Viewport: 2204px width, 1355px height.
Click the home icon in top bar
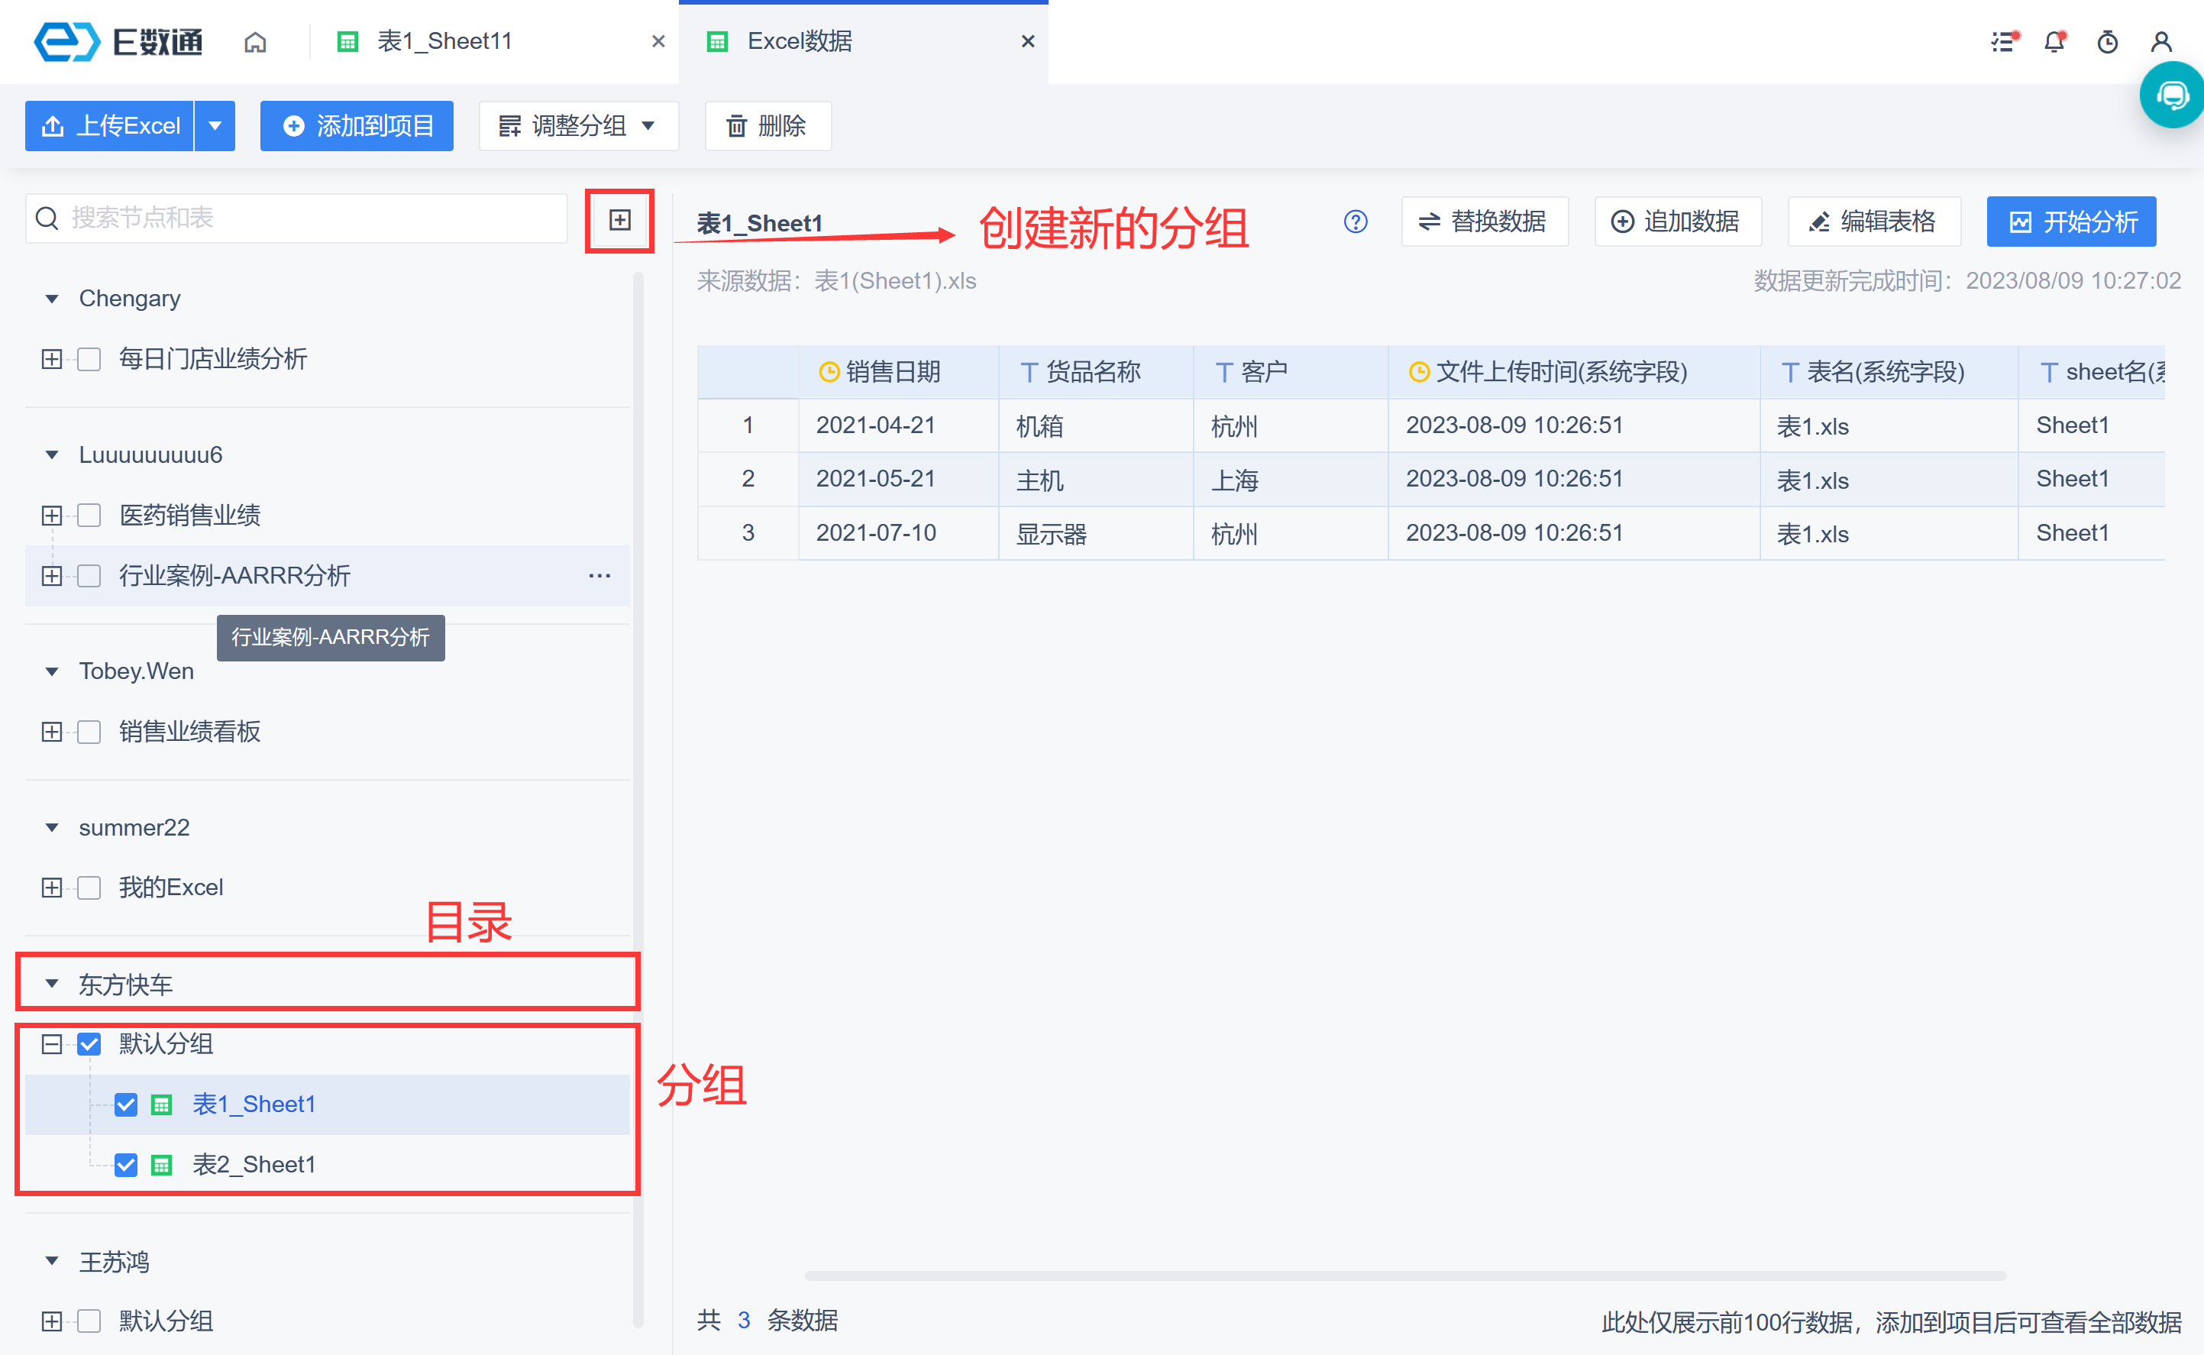point(255,42)
